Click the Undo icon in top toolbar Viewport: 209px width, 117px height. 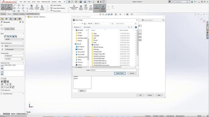(89, 2)
